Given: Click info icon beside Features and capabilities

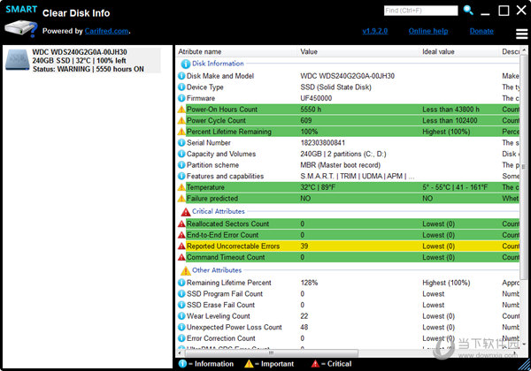Looking at the screenshot, I should click(x=181, y=177).
